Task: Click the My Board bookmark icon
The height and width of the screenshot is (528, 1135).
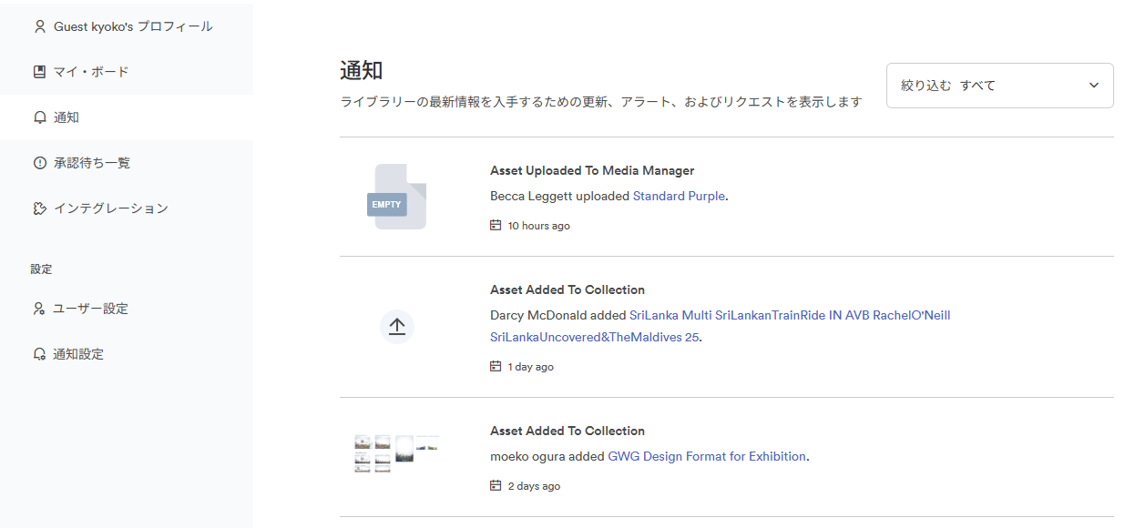Action: coord(39,72)
